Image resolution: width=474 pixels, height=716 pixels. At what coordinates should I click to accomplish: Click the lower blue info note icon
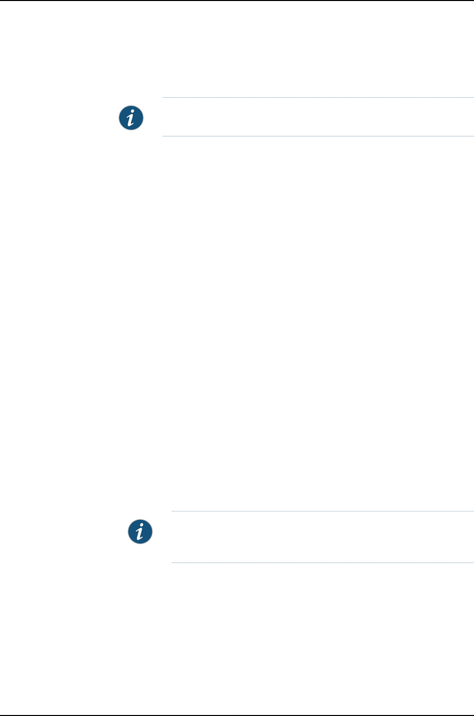tap(140, 532)
